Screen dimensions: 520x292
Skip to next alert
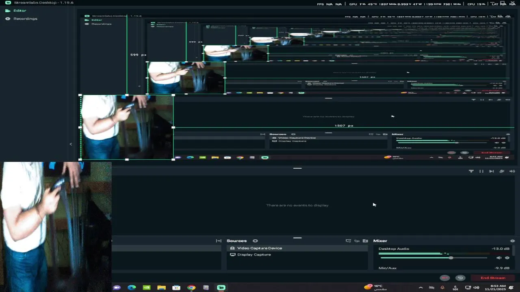[492, 171]
